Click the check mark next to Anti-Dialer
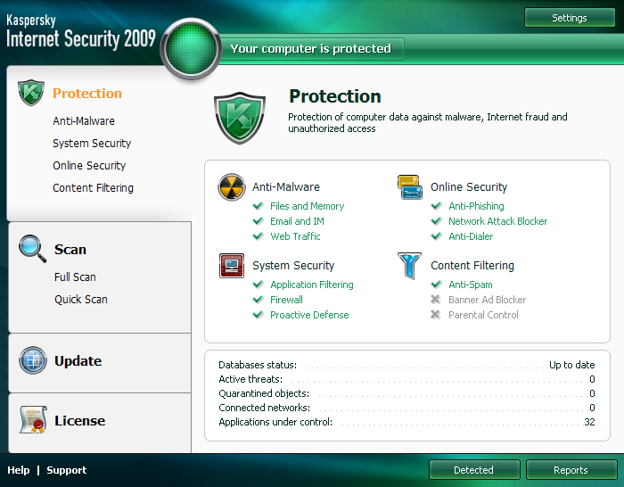624x487 pixels. click(437, 236)
